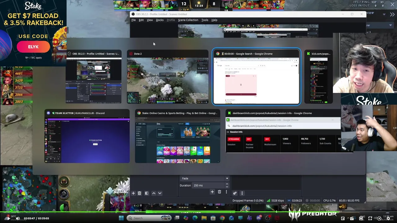This screenshot has height=223, width=397.
Task: Launch Copilot from the taskbar
Action: (x=186, y=218)
